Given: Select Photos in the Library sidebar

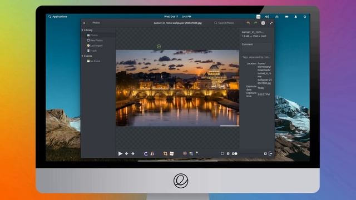Looking at the screenshot, I should coord(98,35).
